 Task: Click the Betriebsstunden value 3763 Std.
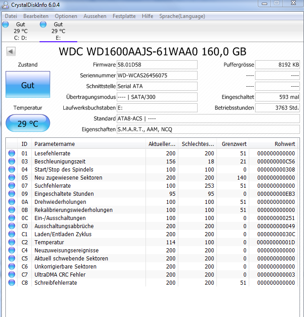pyautogui.click(x=278, y=108)
